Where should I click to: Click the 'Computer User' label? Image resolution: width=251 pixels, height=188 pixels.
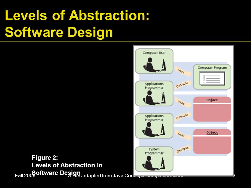[x=154, y=52]
